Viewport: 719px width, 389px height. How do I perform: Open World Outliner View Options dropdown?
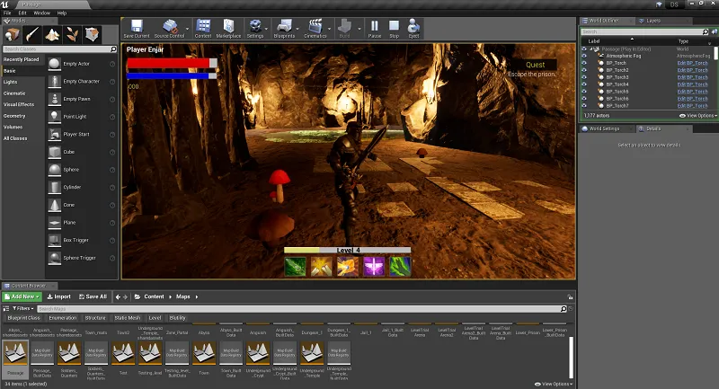(x=697, y=116)
